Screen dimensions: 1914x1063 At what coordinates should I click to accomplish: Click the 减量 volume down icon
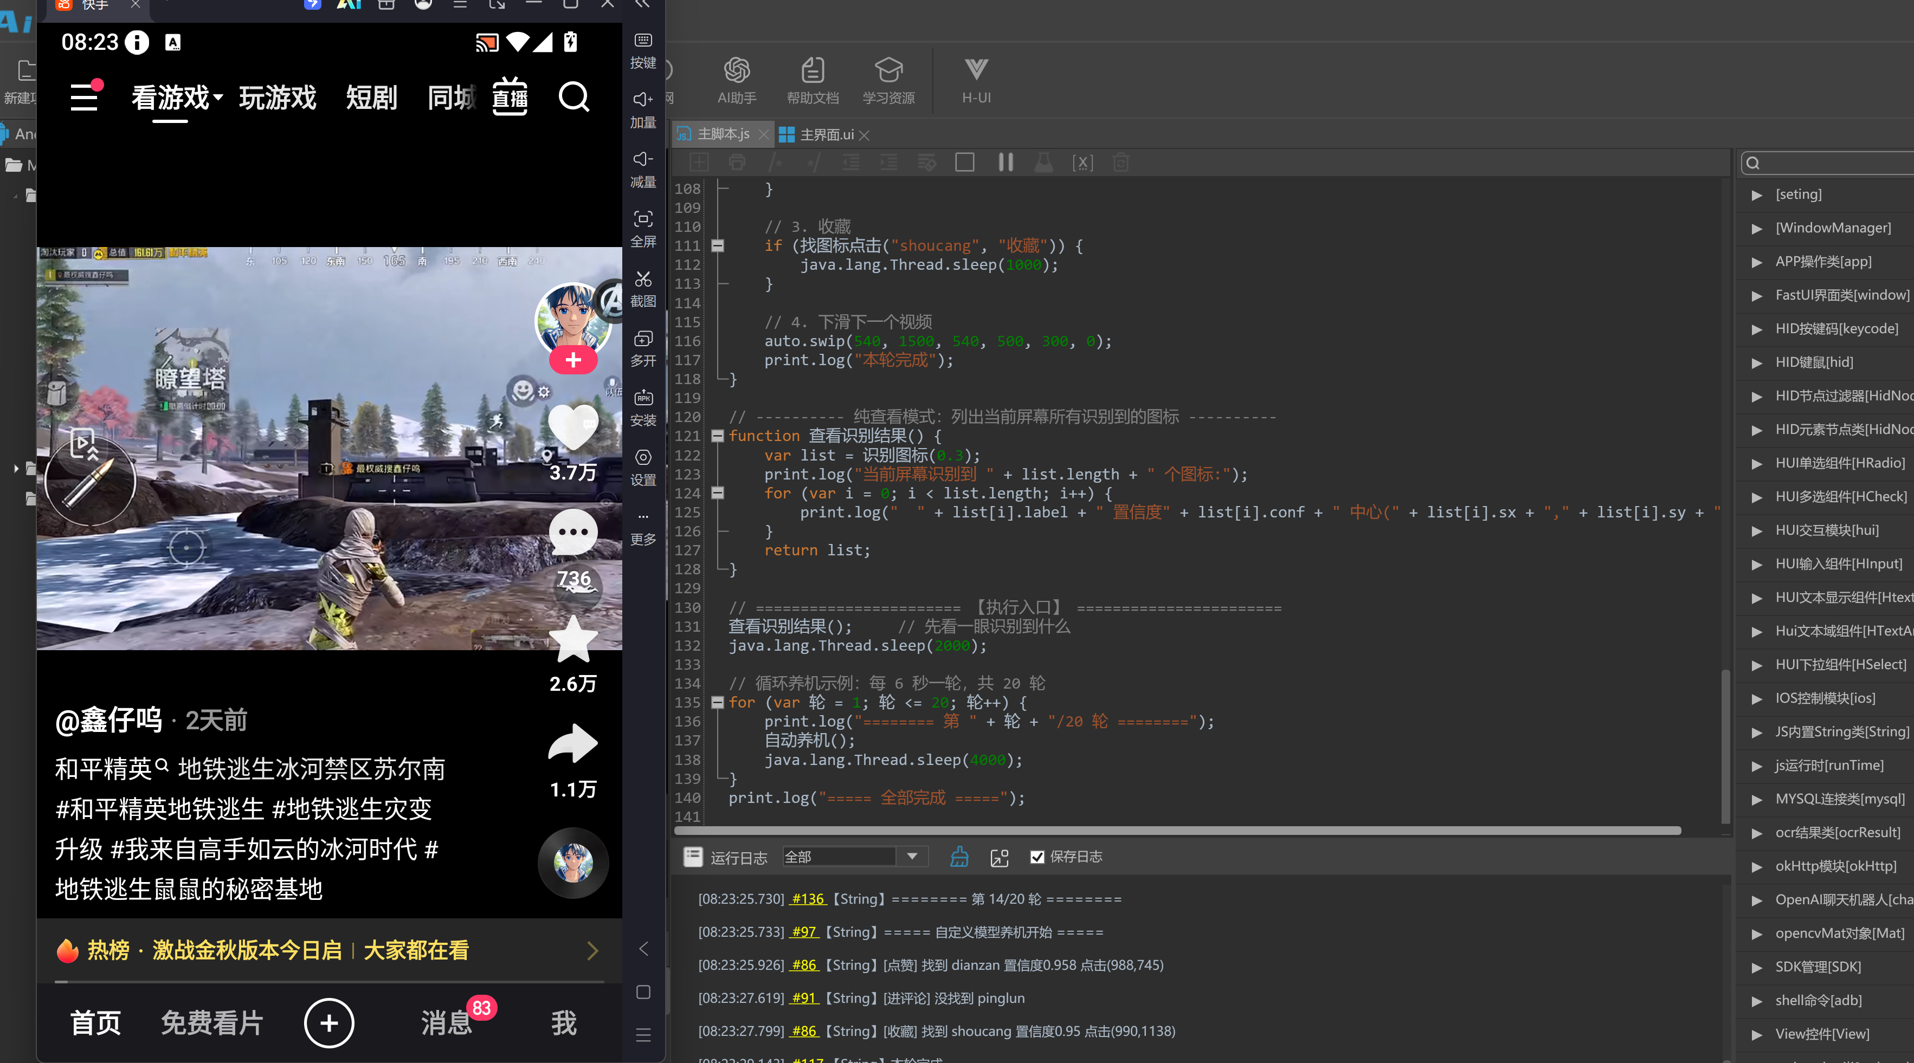tap(643, 170)
